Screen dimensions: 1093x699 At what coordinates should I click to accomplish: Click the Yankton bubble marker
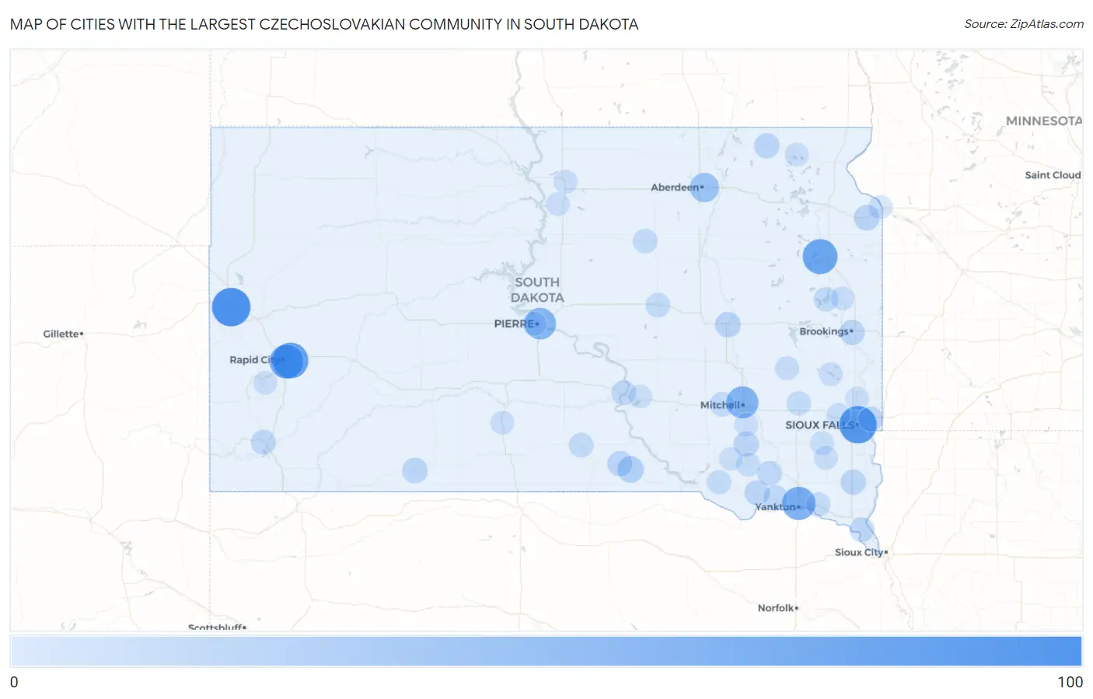coord(798,503)
